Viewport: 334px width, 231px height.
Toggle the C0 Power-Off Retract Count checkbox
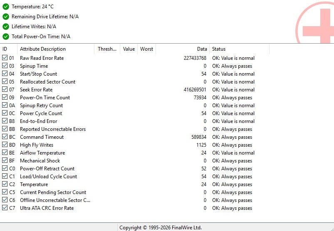pos(5,168)
